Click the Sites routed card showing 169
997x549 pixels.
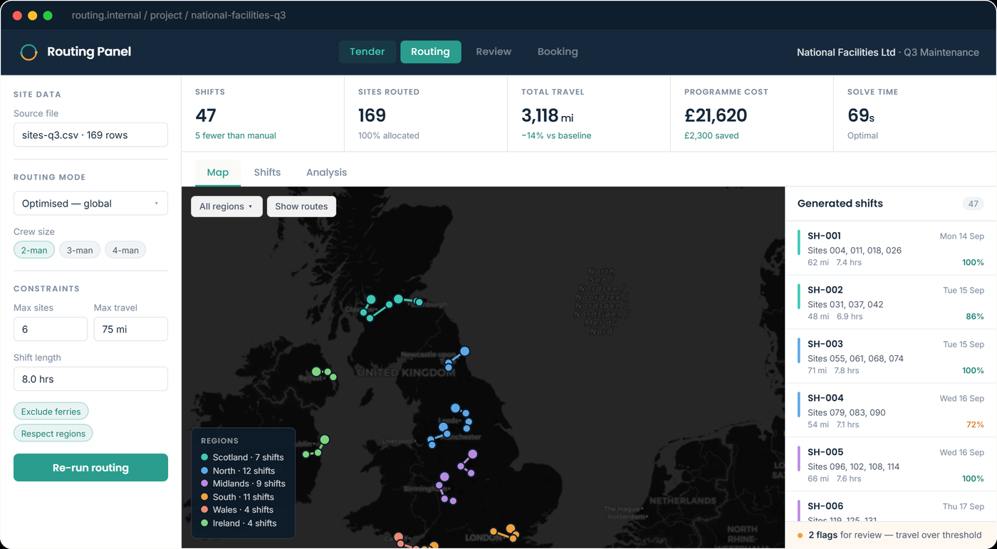tap(426, 113)
